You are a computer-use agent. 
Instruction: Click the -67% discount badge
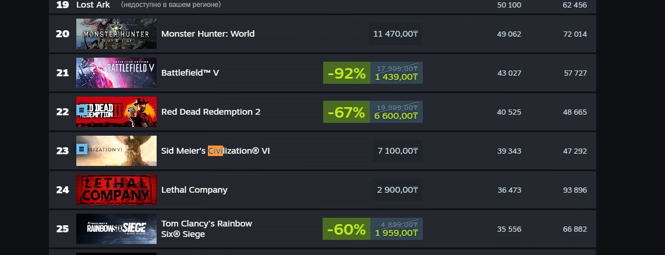346,112
